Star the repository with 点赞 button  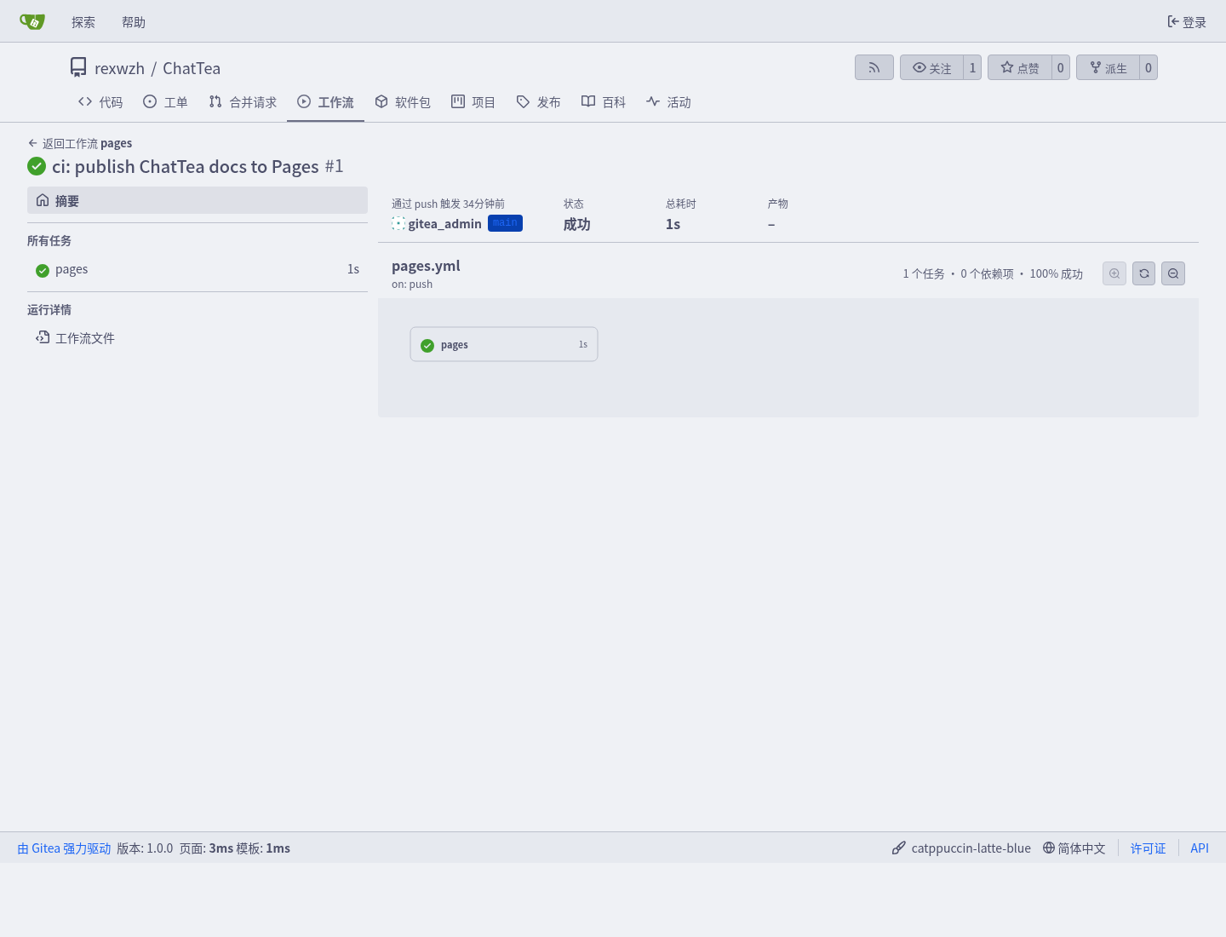1020,67
